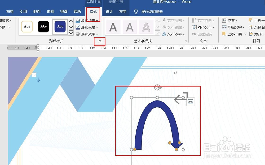Viewport: 265px width, 165px height.
Task: Click the left indent marker on ruler
Action: pyautogui.click(x=38, y=51)
